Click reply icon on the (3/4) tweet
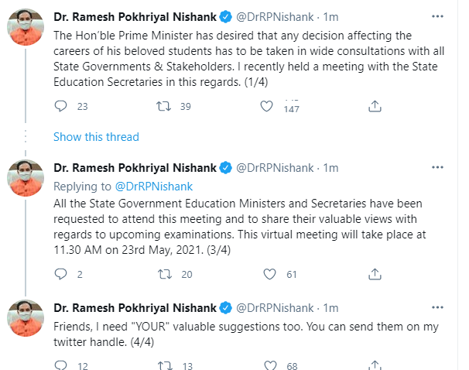The image size is (469, 370). coord(60,273)
